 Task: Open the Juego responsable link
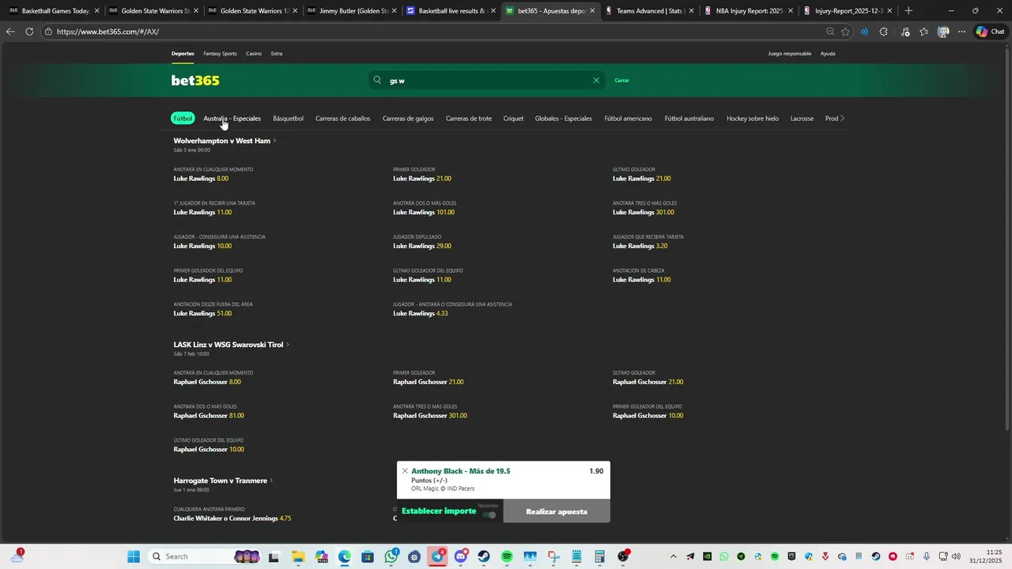(x=789, y=54)
